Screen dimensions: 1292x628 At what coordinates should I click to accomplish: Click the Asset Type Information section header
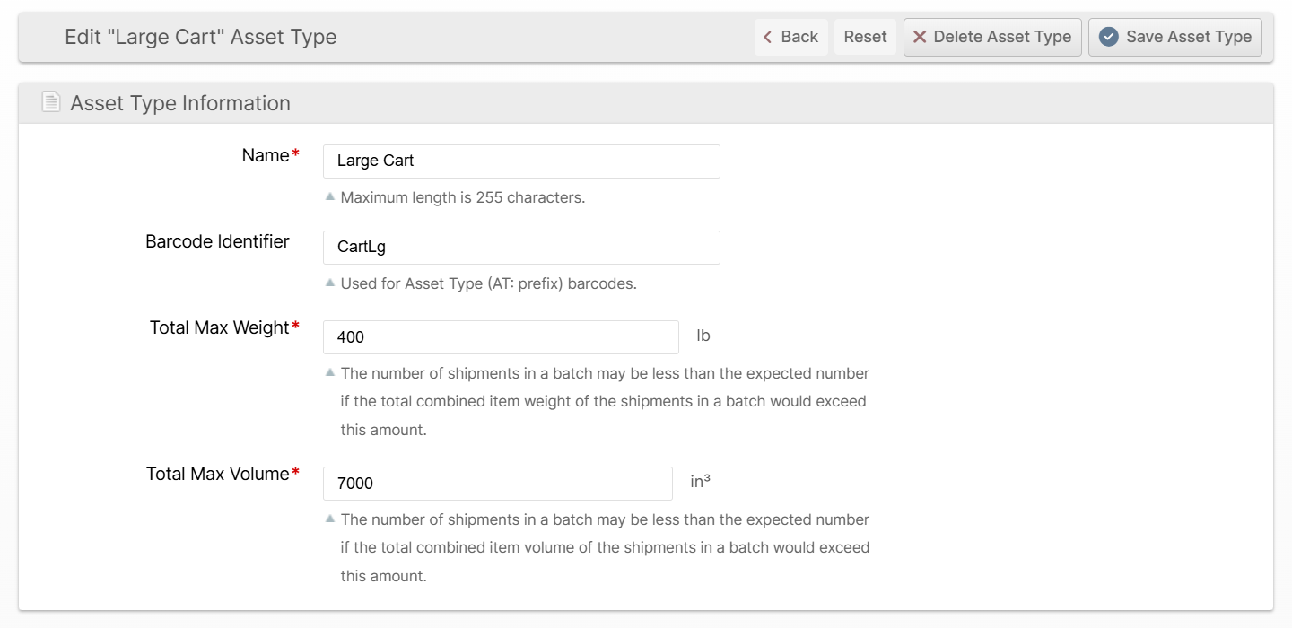(180, 103)
